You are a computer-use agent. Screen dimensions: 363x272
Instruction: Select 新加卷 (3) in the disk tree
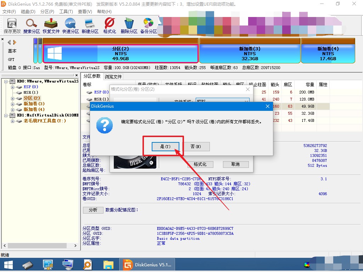click(34, 104)
